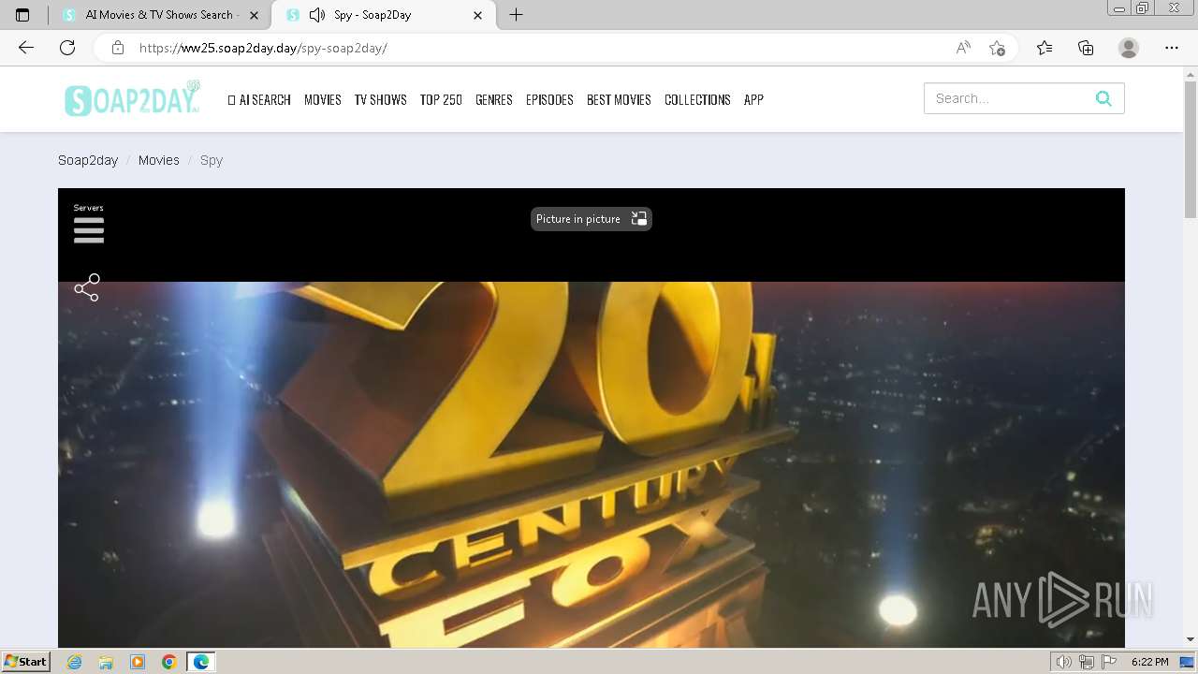The image size is (1198, 674).
Task: Open media player from taskbar
Action: (x=138, y=662)
